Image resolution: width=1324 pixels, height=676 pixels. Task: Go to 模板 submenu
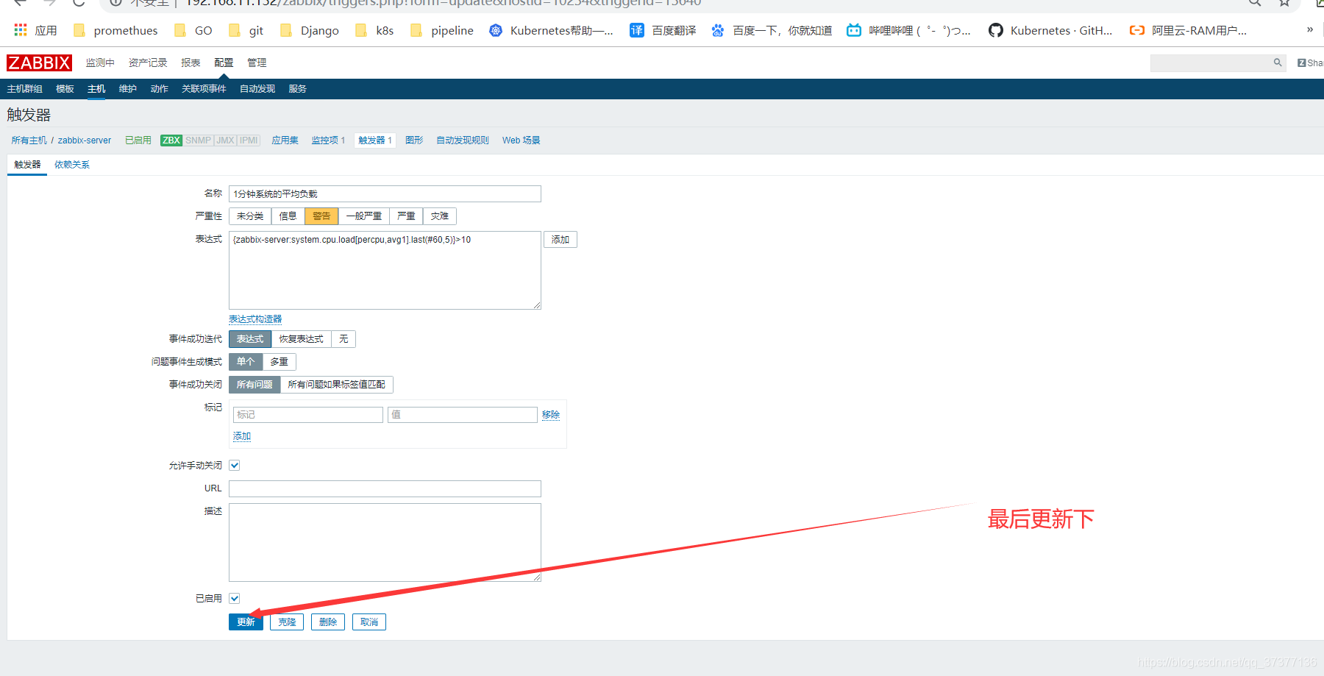65,89
